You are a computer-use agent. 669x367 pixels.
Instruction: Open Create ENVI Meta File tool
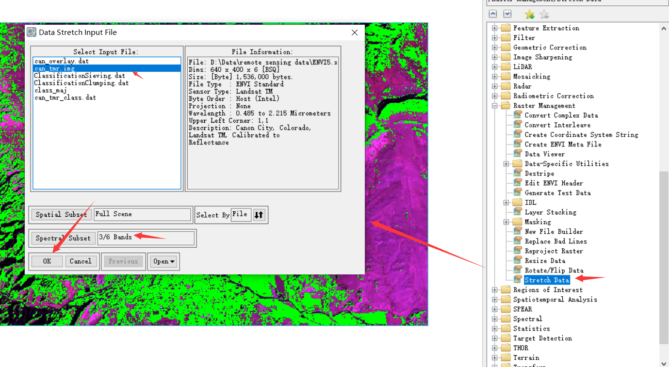(x=563, y=144)
